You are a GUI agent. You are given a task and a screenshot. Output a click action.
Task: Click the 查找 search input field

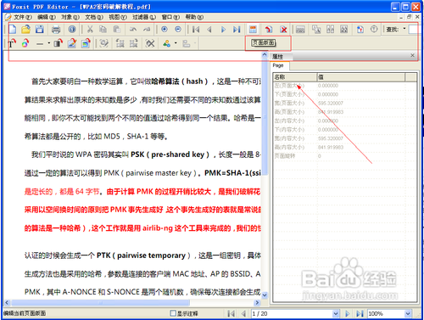point(414,29)
